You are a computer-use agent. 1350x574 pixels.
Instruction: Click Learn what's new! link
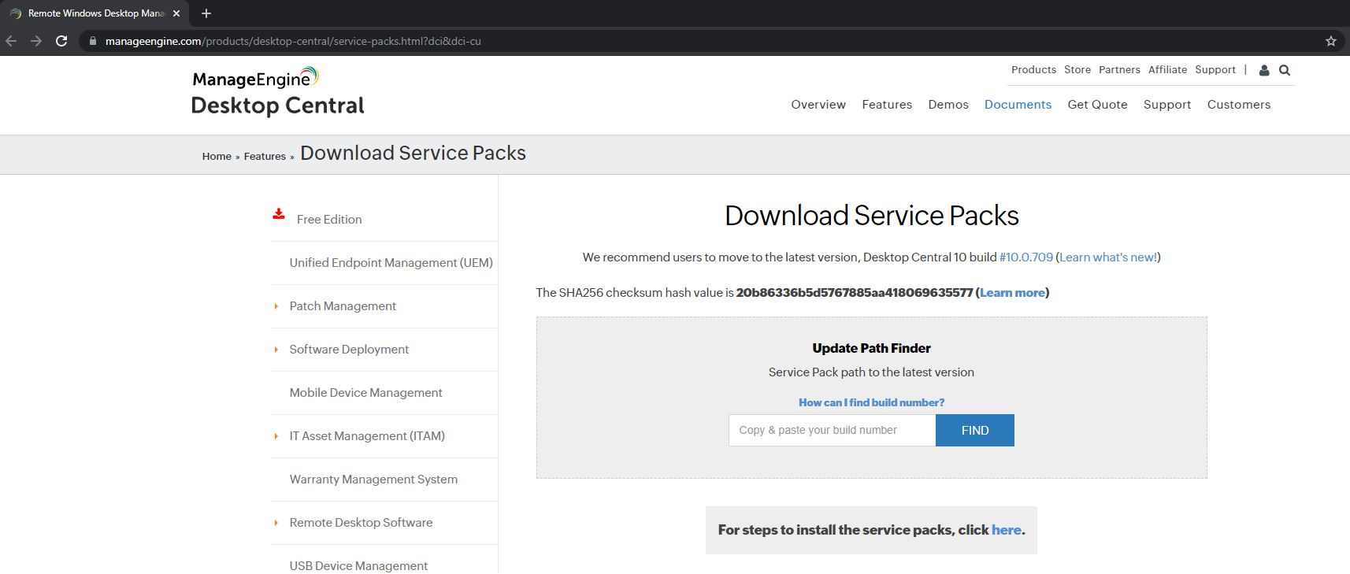1108,257
